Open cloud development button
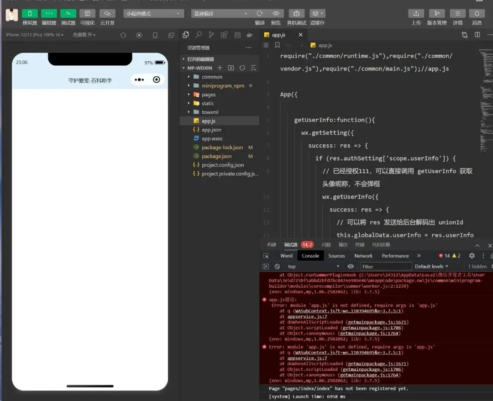 [107, 14]
